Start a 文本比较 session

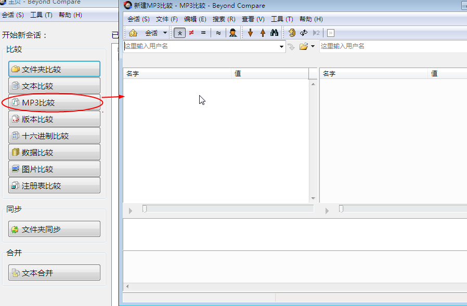(x=54, y=86)
